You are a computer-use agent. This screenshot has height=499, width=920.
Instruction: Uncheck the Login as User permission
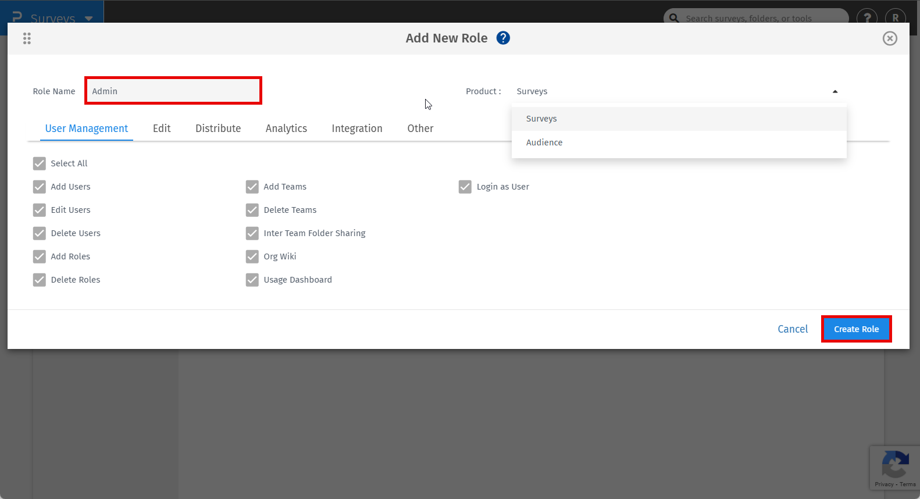point(465,187)
